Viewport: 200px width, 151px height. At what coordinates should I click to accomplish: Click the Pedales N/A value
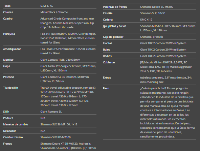43,118
